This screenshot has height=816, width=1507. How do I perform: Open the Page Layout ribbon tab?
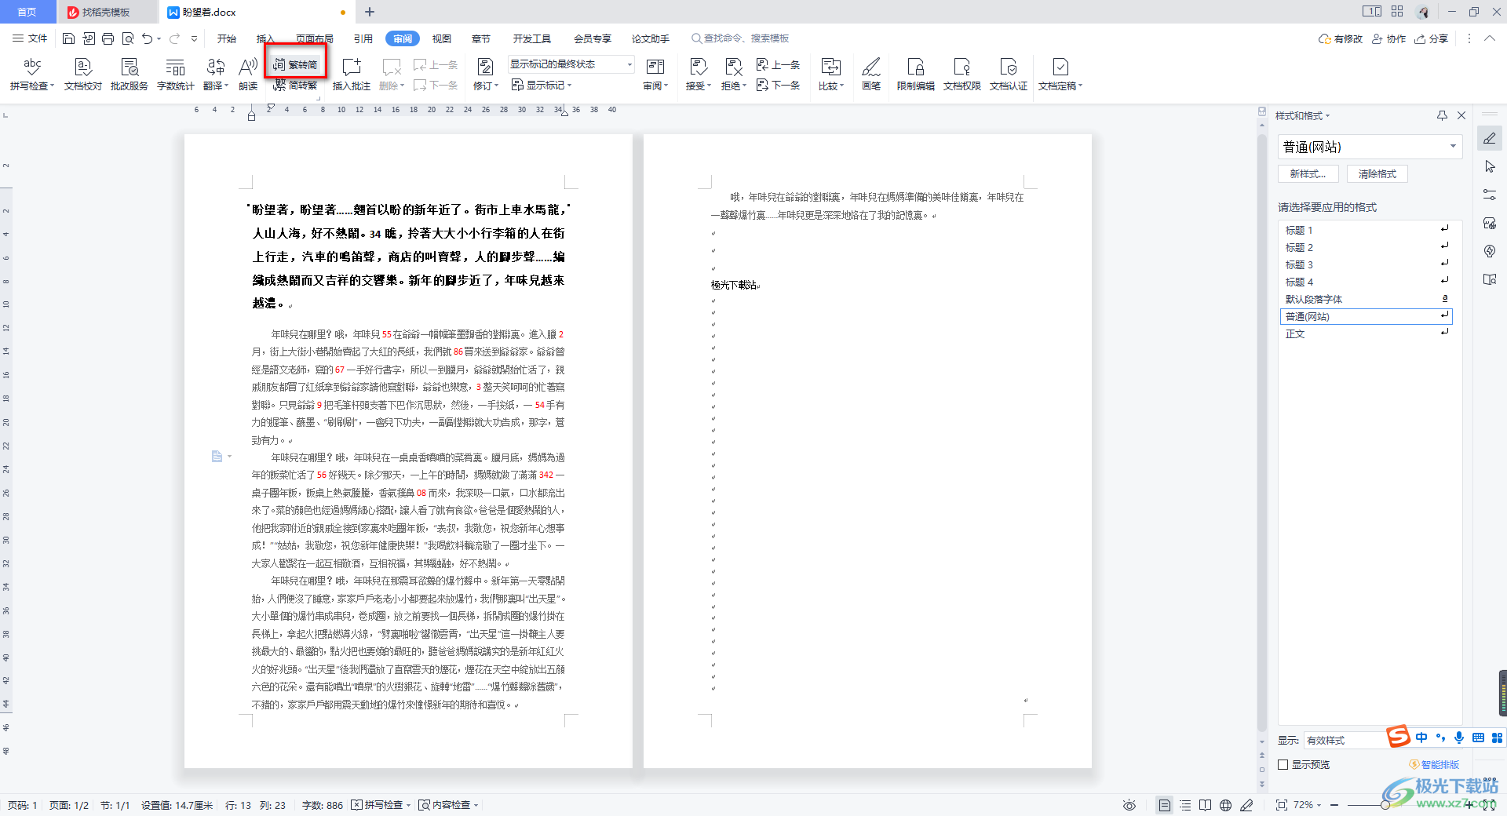click(x=315, y=38)
